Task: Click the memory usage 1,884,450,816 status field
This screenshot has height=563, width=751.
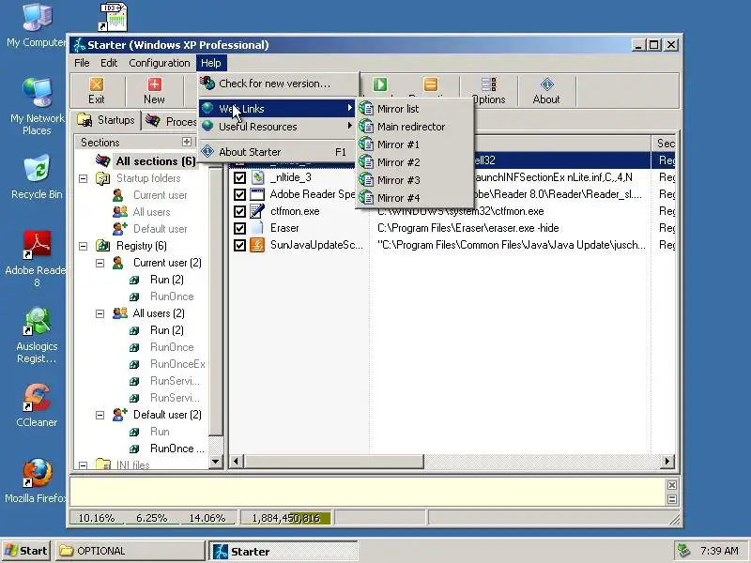Action: pos(285,518)
